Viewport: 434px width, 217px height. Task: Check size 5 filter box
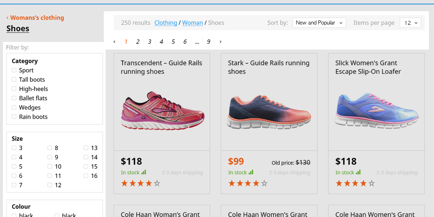[14, 166]
